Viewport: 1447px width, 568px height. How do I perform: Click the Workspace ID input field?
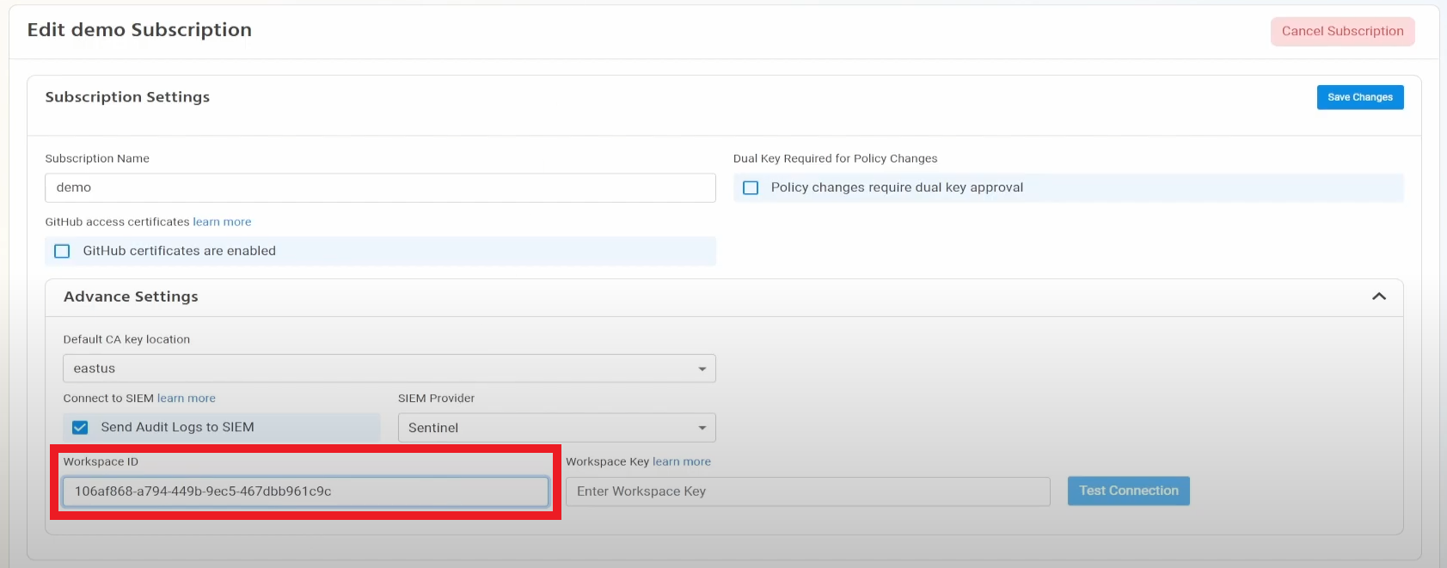coord(305,492)
